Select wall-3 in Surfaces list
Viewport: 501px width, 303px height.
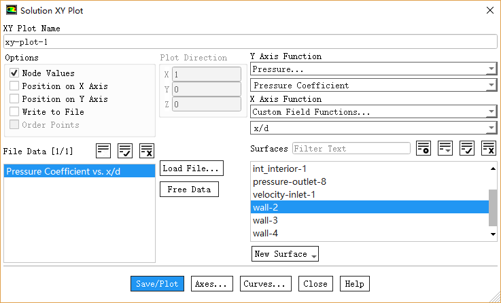point(265,221)
